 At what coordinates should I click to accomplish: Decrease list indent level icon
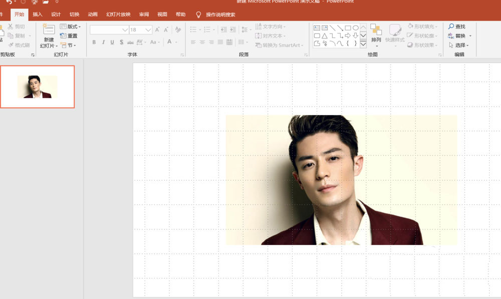coord(223,29)
